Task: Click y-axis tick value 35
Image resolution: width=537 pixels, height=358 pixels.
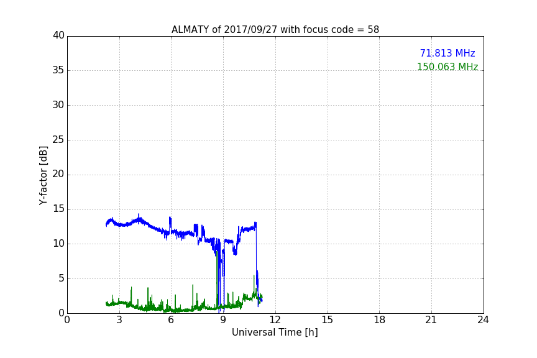Action: click(x=58, y=70)
